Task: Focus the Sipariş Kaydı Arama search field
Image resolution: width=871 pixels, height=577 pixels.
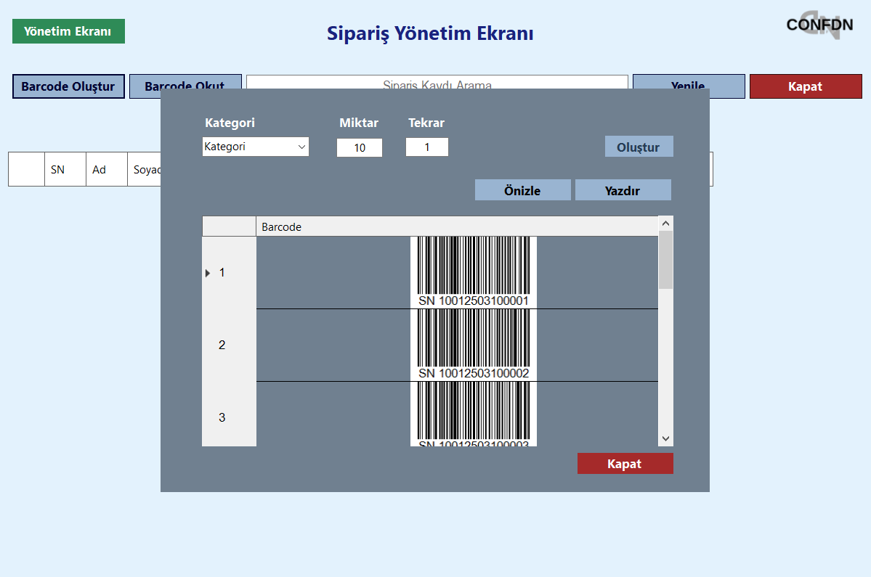Action: click(437, 82)
